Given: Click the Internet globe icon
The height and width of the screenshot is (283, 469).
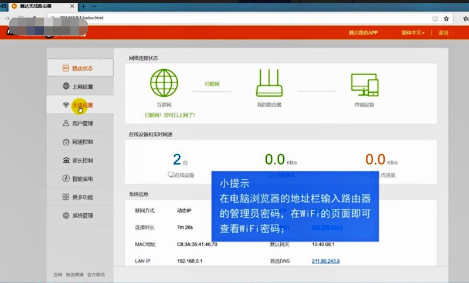Looking at the screenshot, I should tap(164, 83).
